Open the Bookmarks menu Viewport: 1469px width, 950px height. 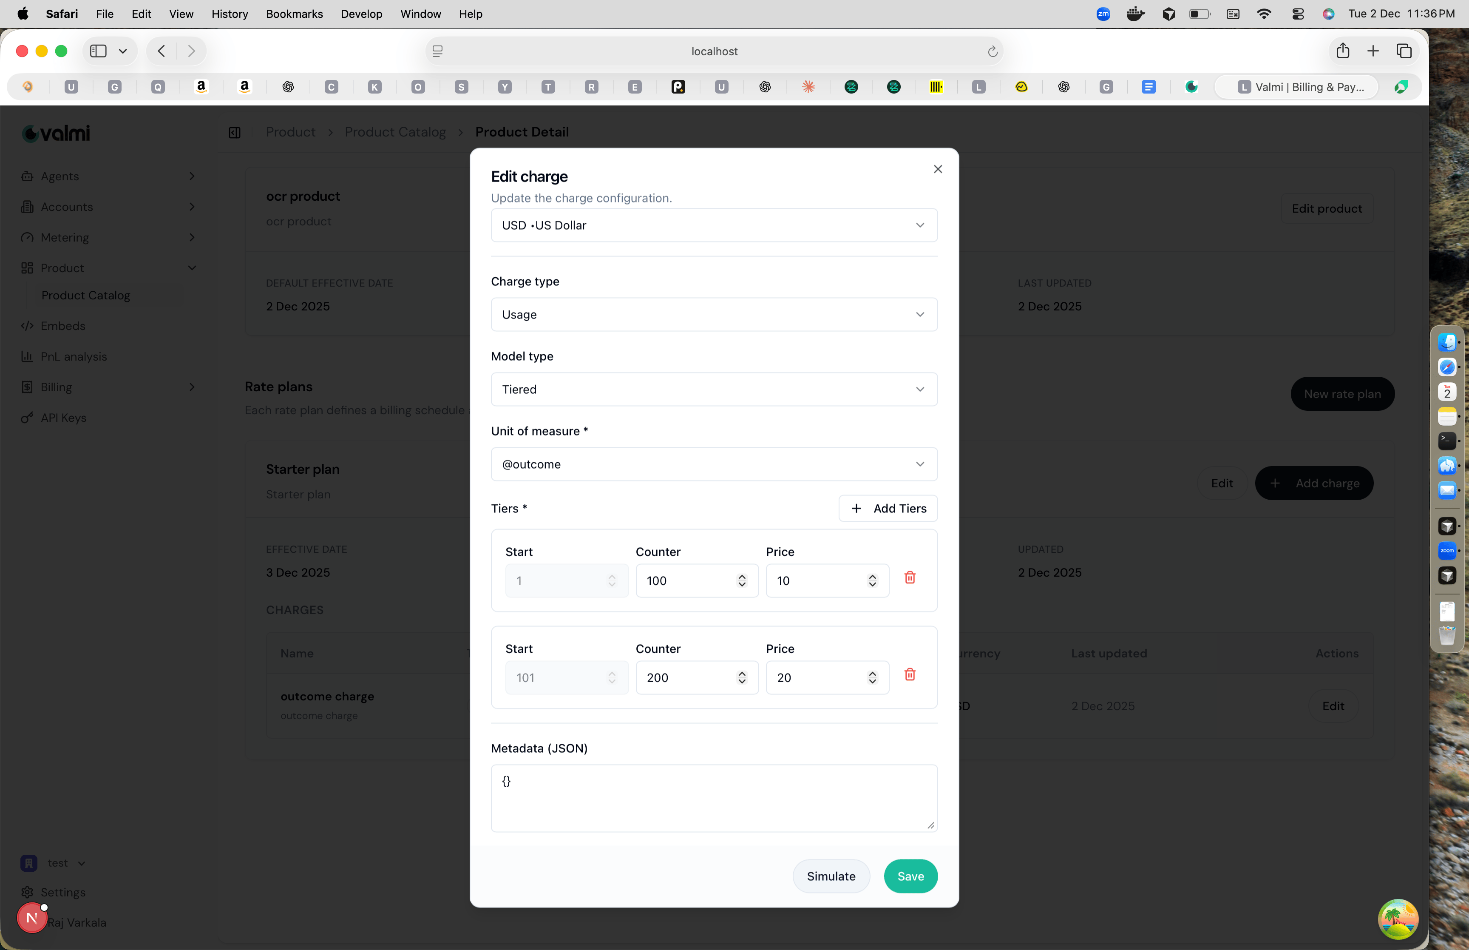294,14
